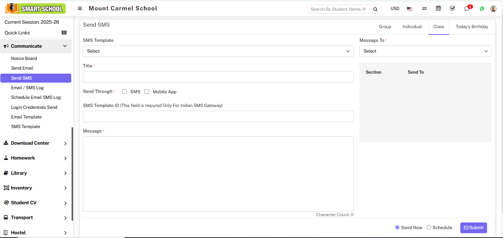Switch to Today's Birthday tab
This screenshot has height=238, width=503.
472,27
